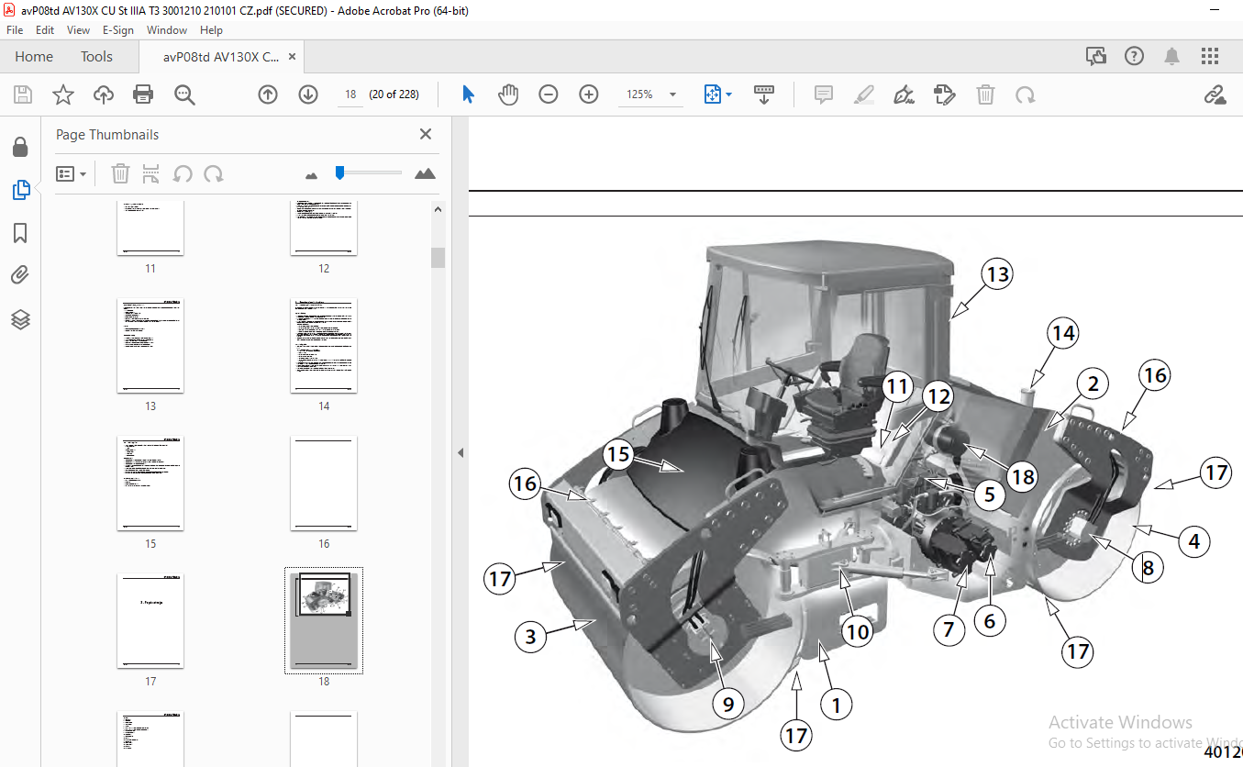Image resolution: width=1243 pixels, height=767 pixels.
Task: Select page 15 thumbnail
Action: click(150, 483)
